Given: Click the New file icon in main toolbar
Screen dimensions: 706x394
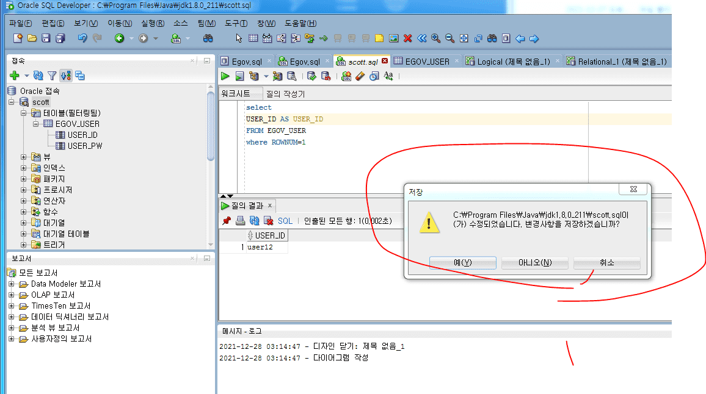Looking at the screenshot, I should pyautogui.click(x=18, y=38).
